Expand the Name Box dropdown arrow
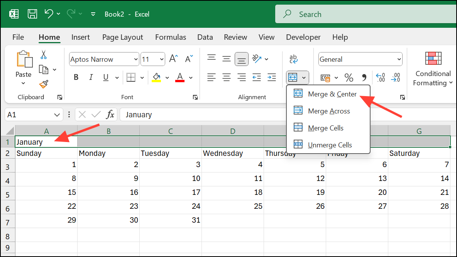 tap(57, 115)
